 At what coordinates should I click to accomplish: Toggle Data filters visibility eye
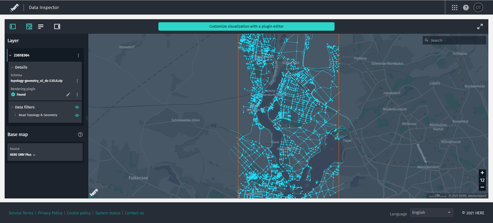tap(77, 107)
